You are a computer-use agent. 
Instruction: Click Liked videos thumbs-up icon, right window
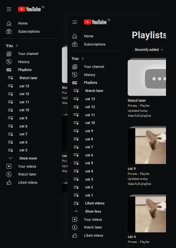(75, 235)
